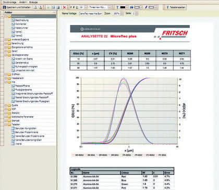Click the text color T icon

117,7
